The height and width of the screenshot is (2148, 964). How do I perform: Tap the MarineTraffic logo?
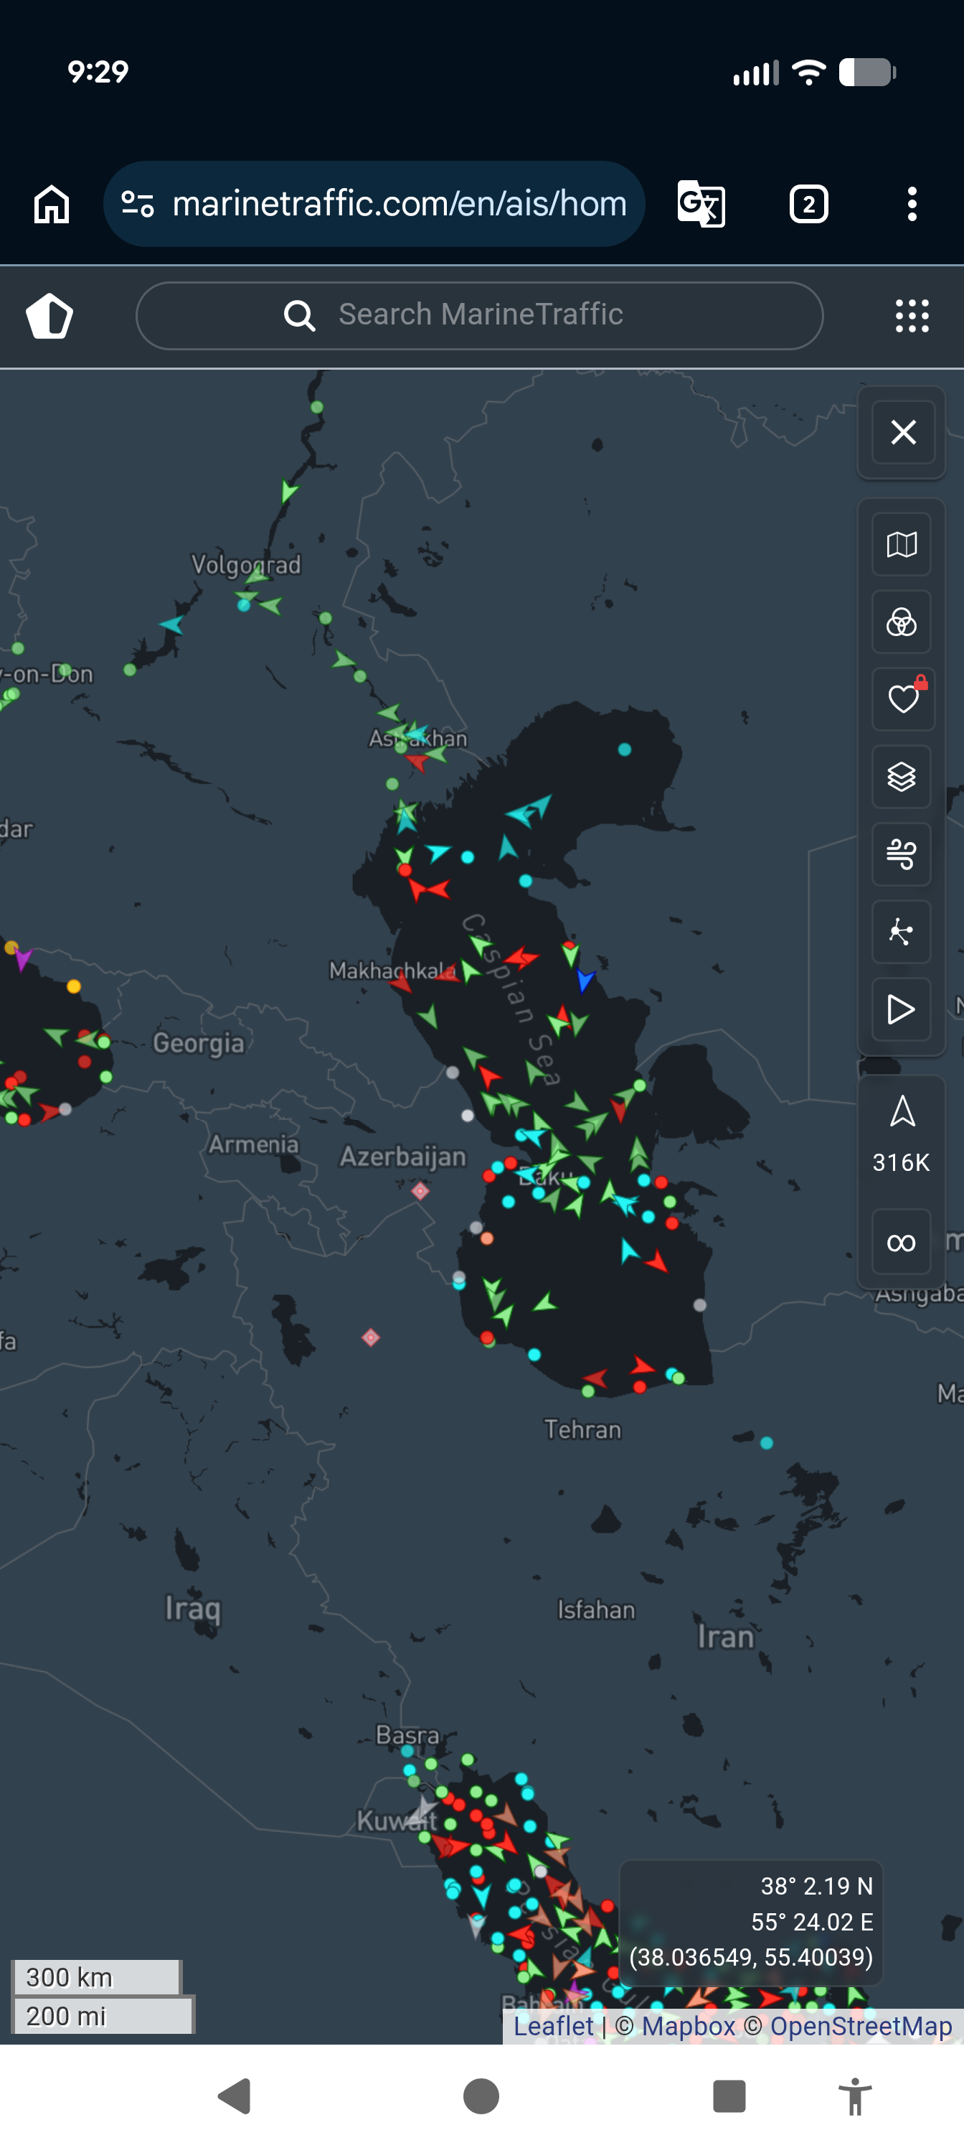50,316
